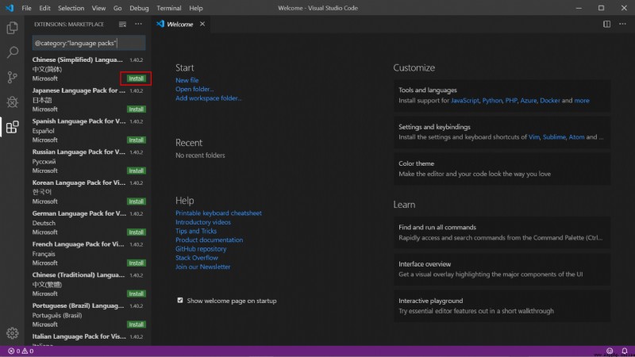
Task: Open the View menu
Action: 98,8
